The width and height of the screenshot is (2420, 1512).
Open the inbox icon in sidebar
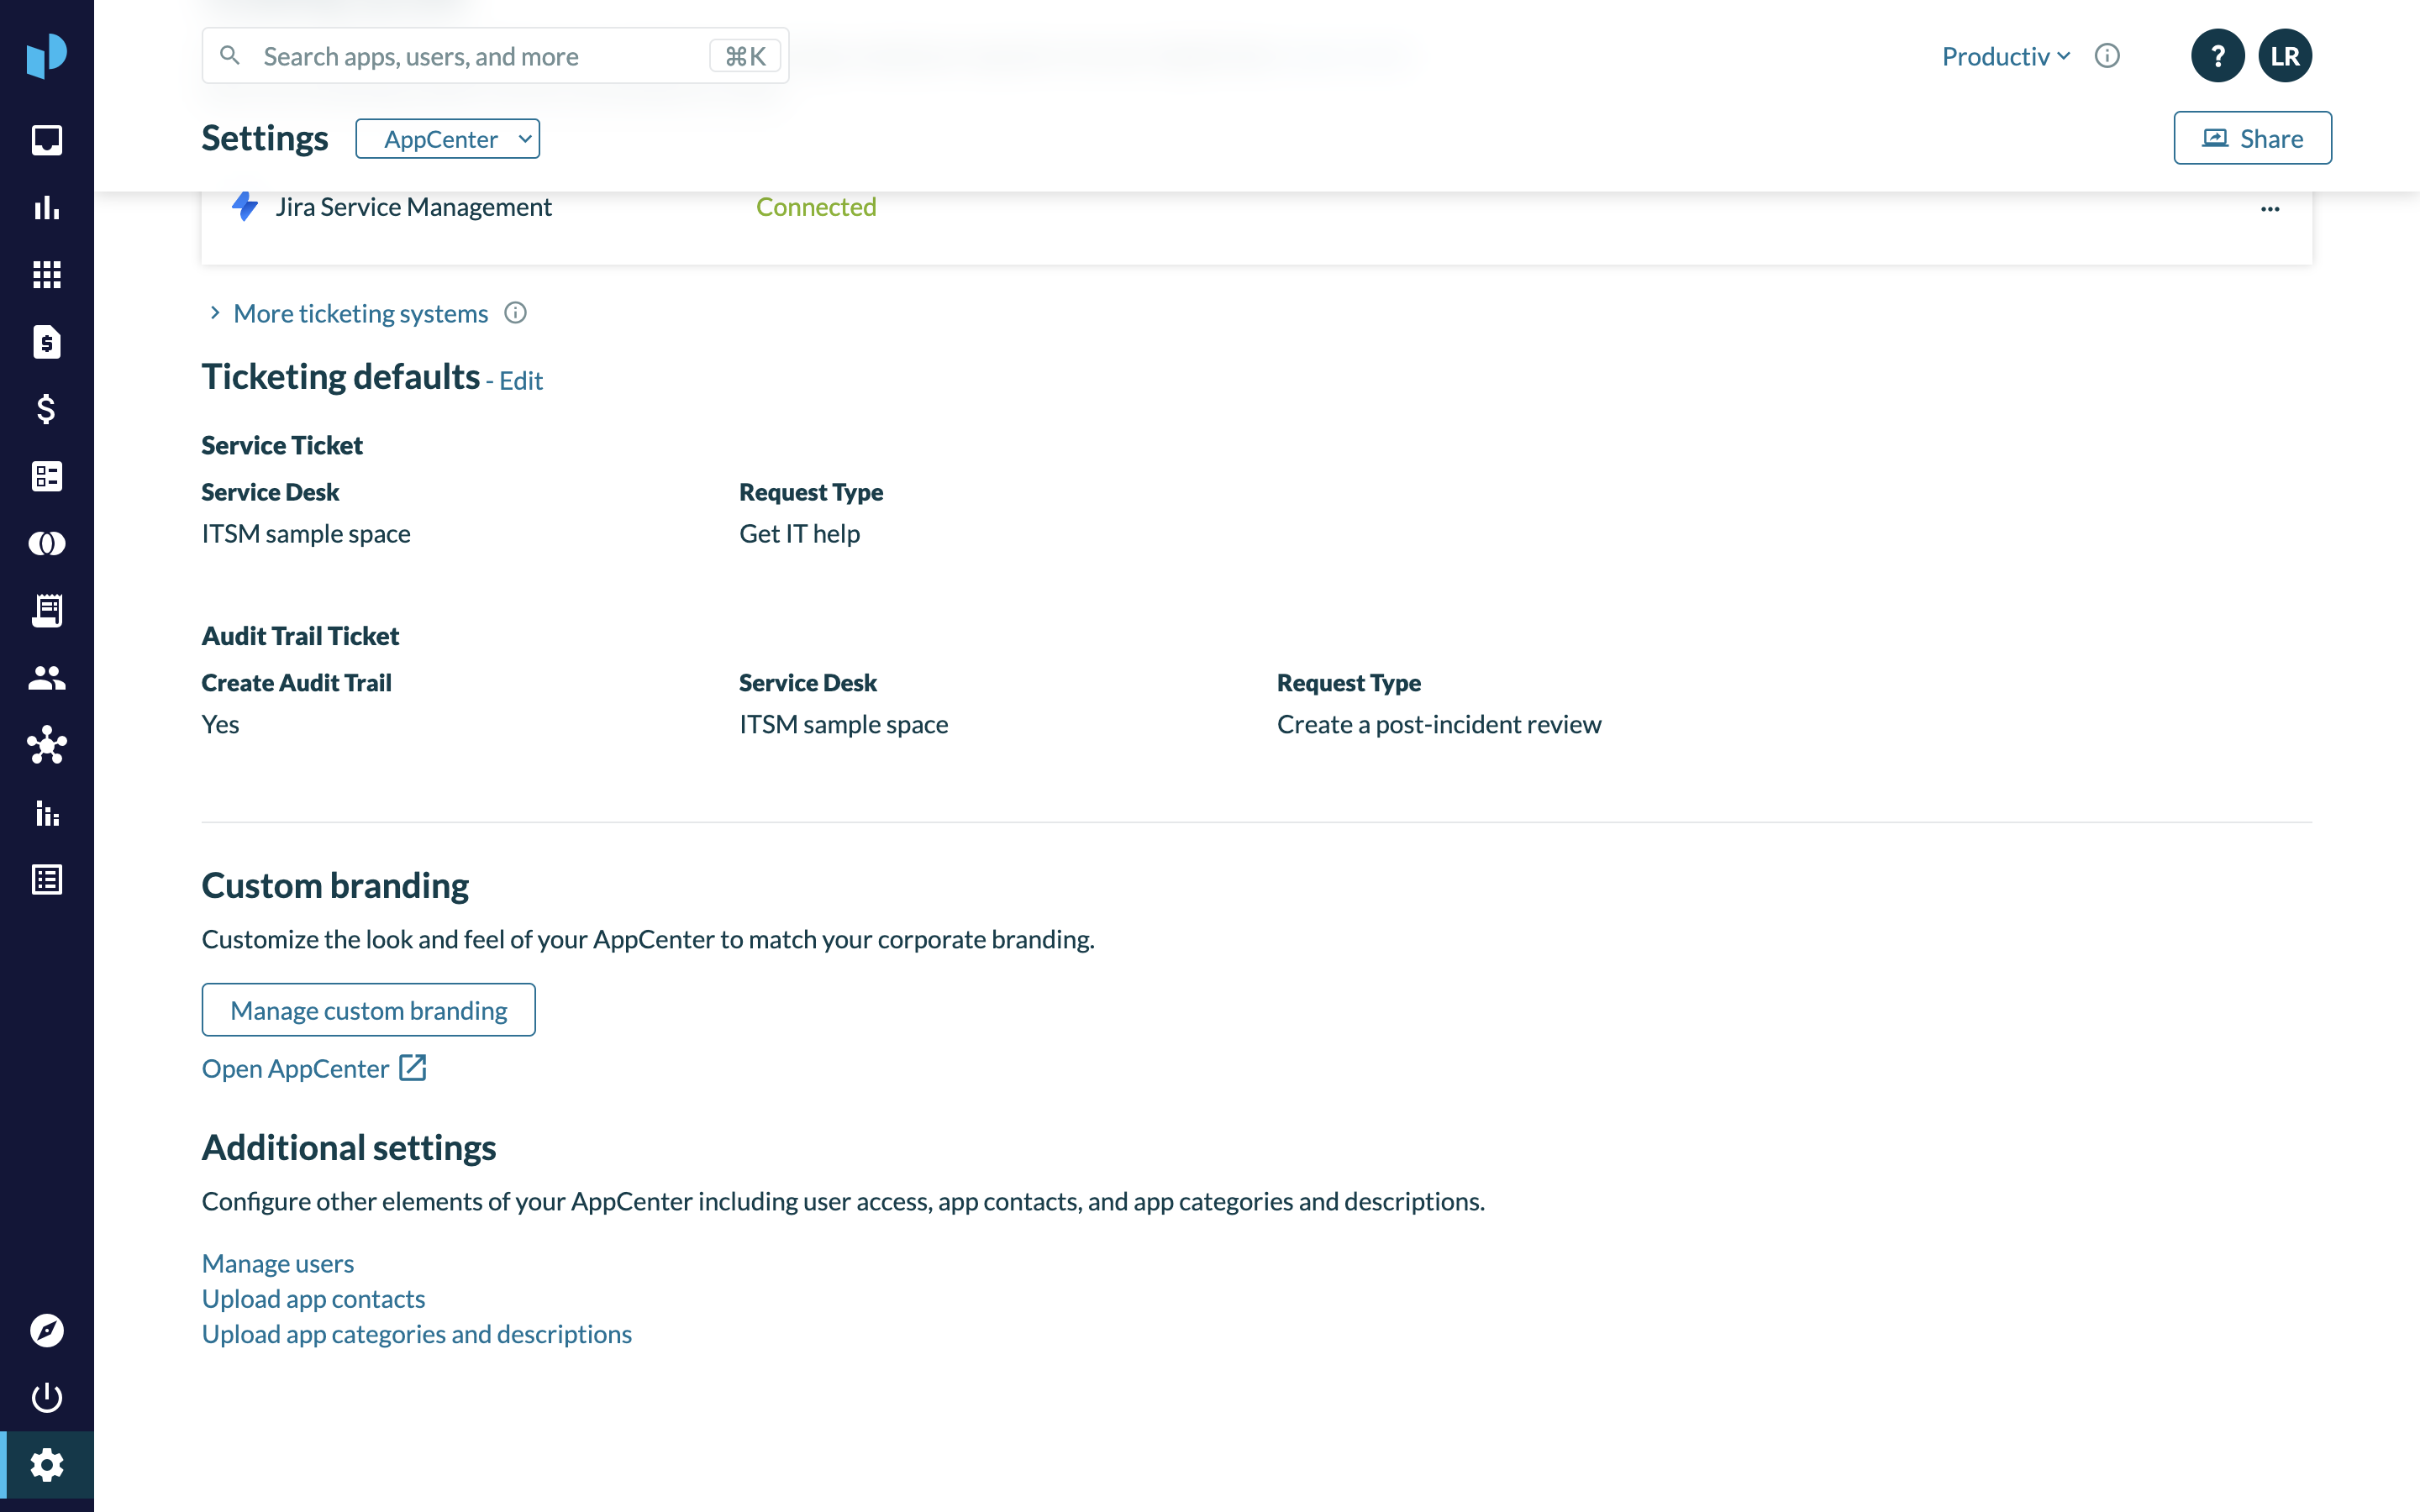[46, 140]
